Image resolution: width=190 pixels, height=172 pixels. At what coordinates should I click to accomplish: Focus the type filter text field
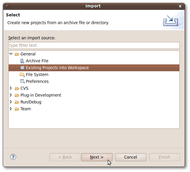pyautogui.click(x=94, y=45)
